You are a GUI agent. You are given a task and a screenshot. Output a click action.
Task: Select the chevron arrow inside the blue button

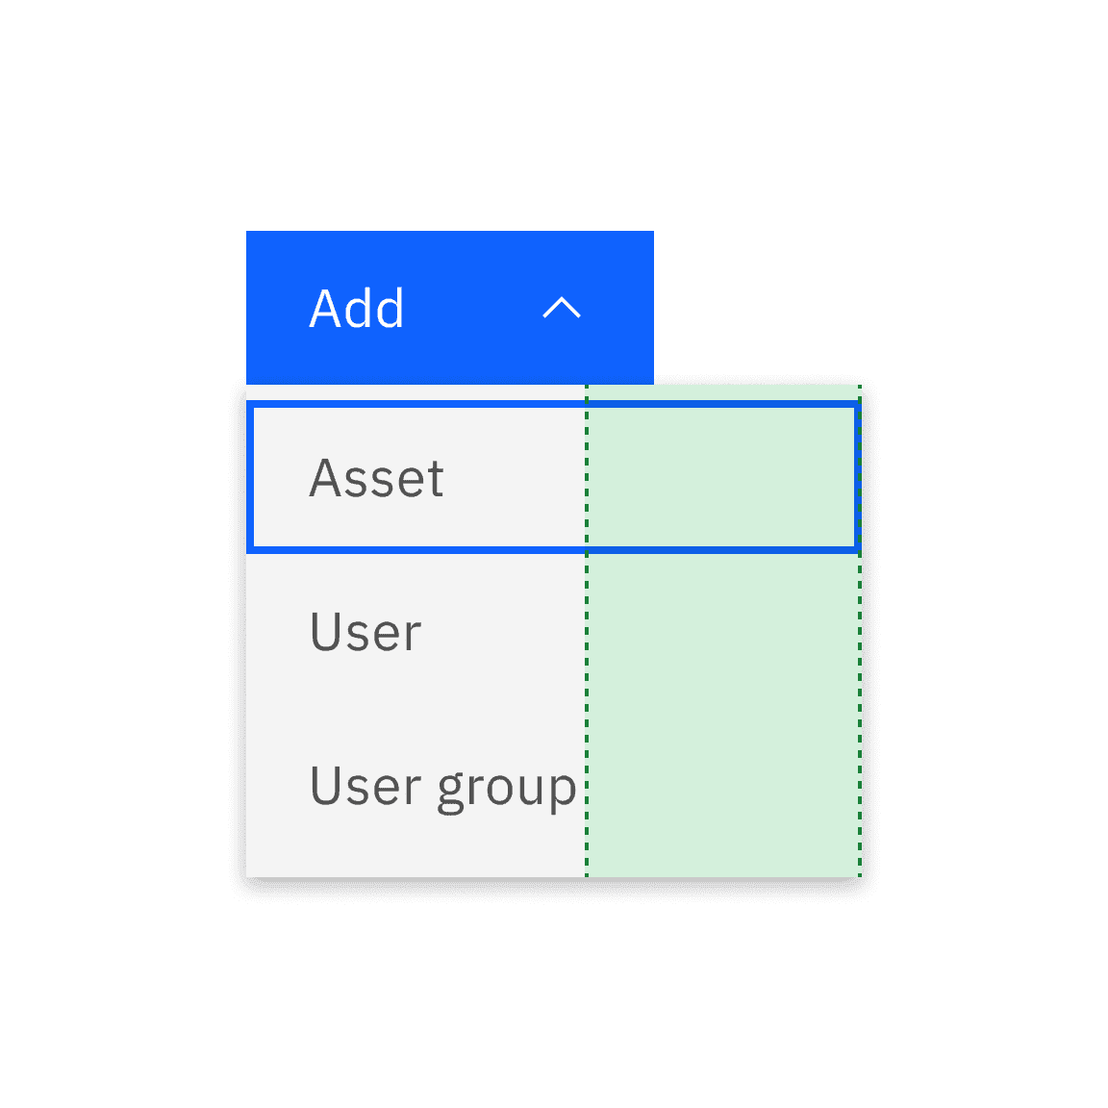point(564,309)
